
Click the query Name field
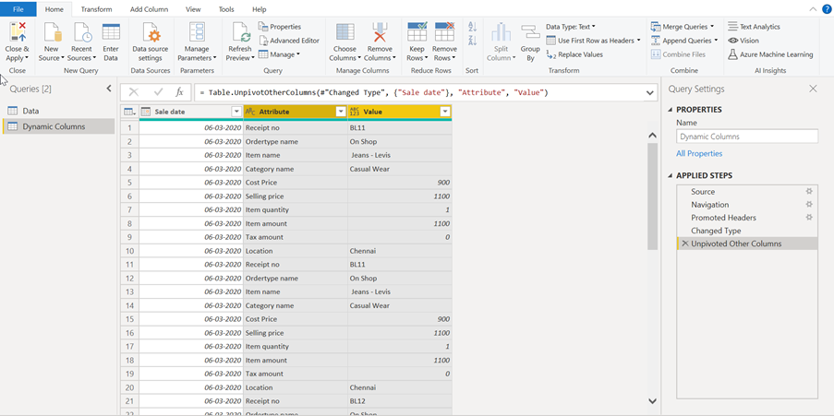click(x=747, y=137)
